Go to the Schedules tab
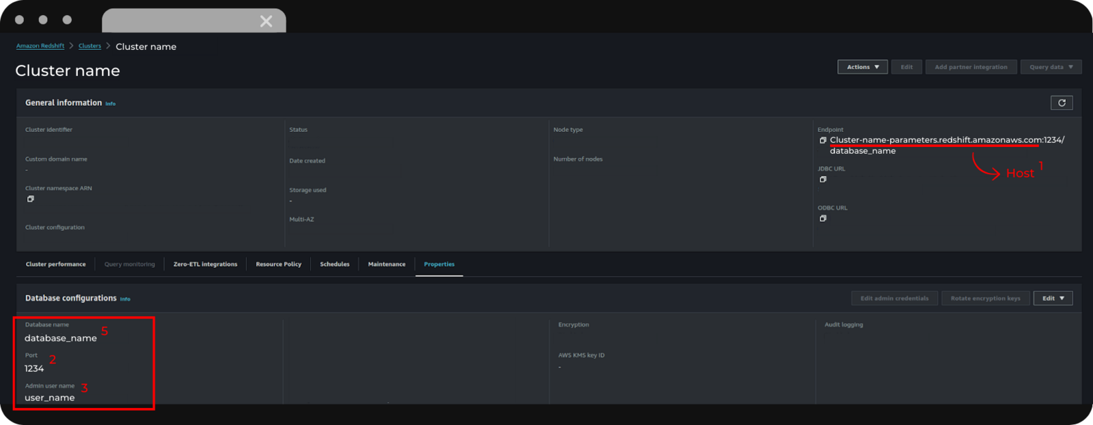 [334, 264]
